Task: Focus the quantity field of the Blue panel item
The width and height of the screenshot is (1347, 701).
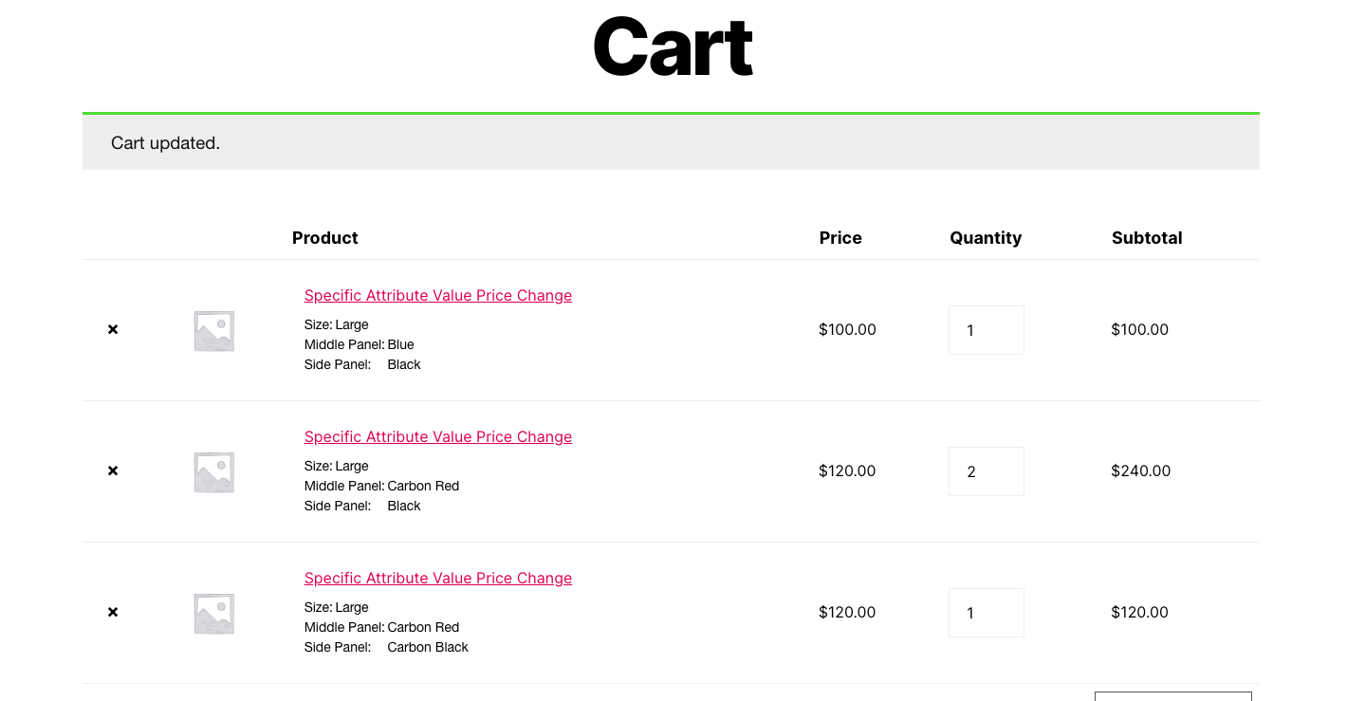Action: pos(986,330)
